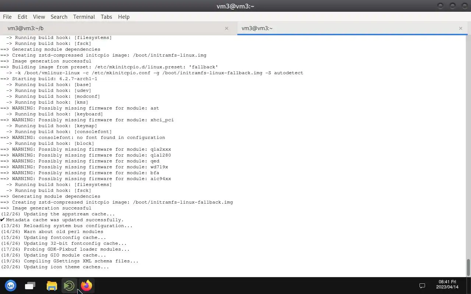Click warning line for module xhci_pci
Image resolution: width=471 pixels, height=294 pixels.
point(87,120)
